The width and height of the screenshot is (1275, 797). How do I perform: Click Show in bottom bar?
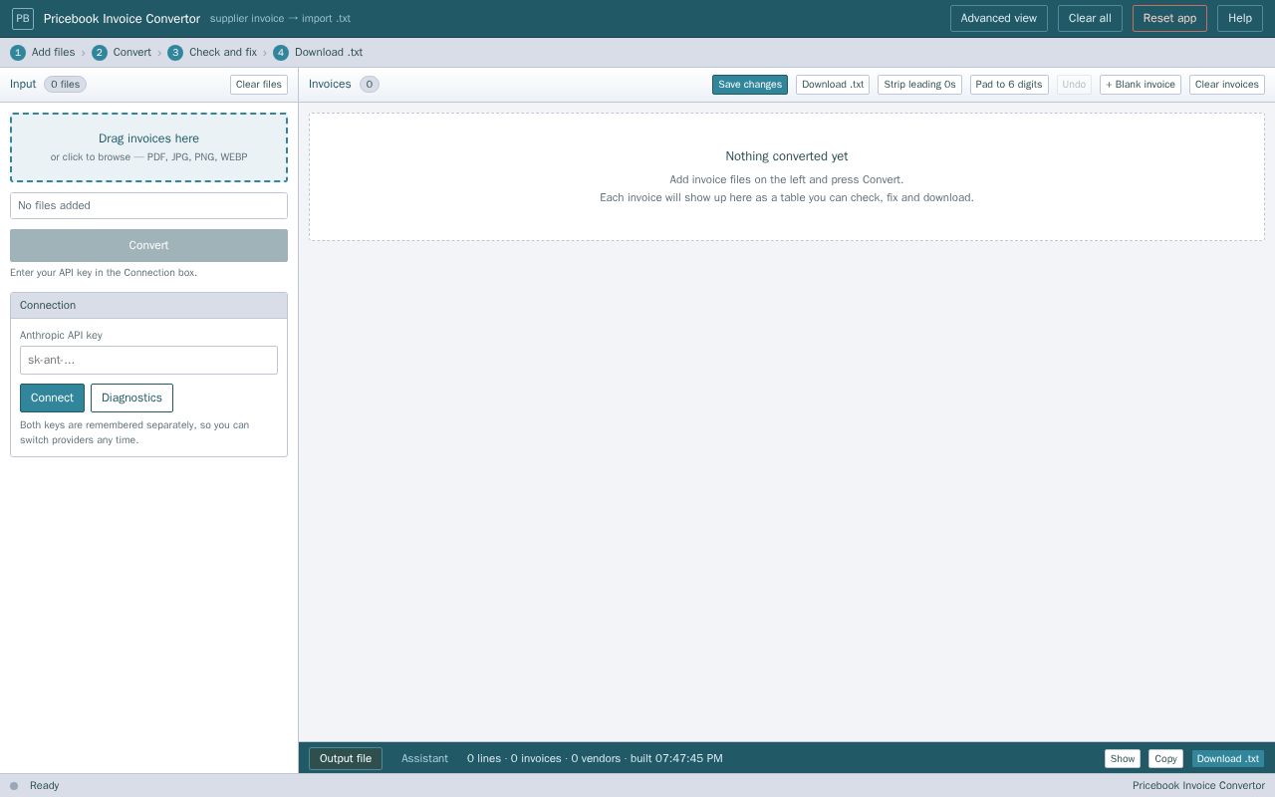pyautogui.click(x=1123, y=759)
